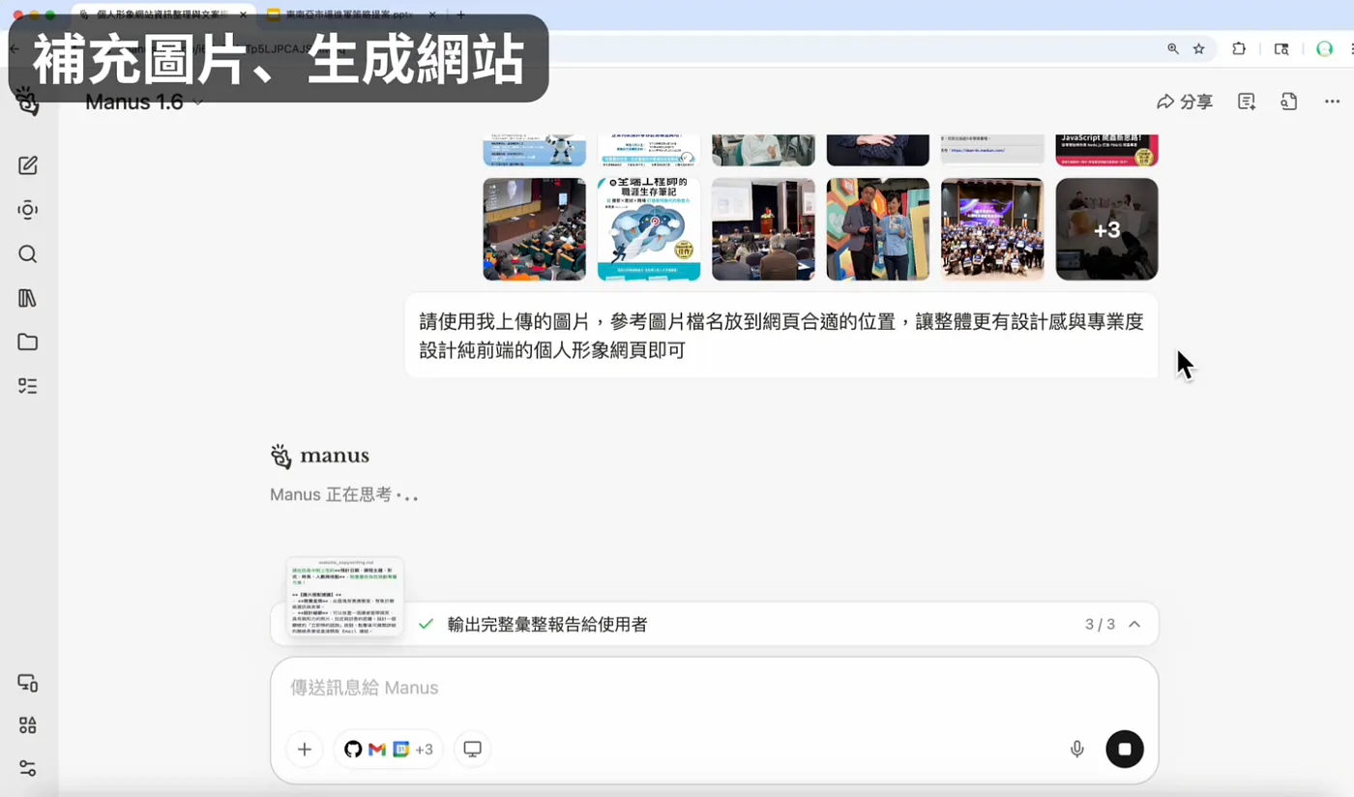Image resolution: width=1354 pixels, height=797 pixels.
Task: Add an attachment with the plus button
Action: coord(305,750)
